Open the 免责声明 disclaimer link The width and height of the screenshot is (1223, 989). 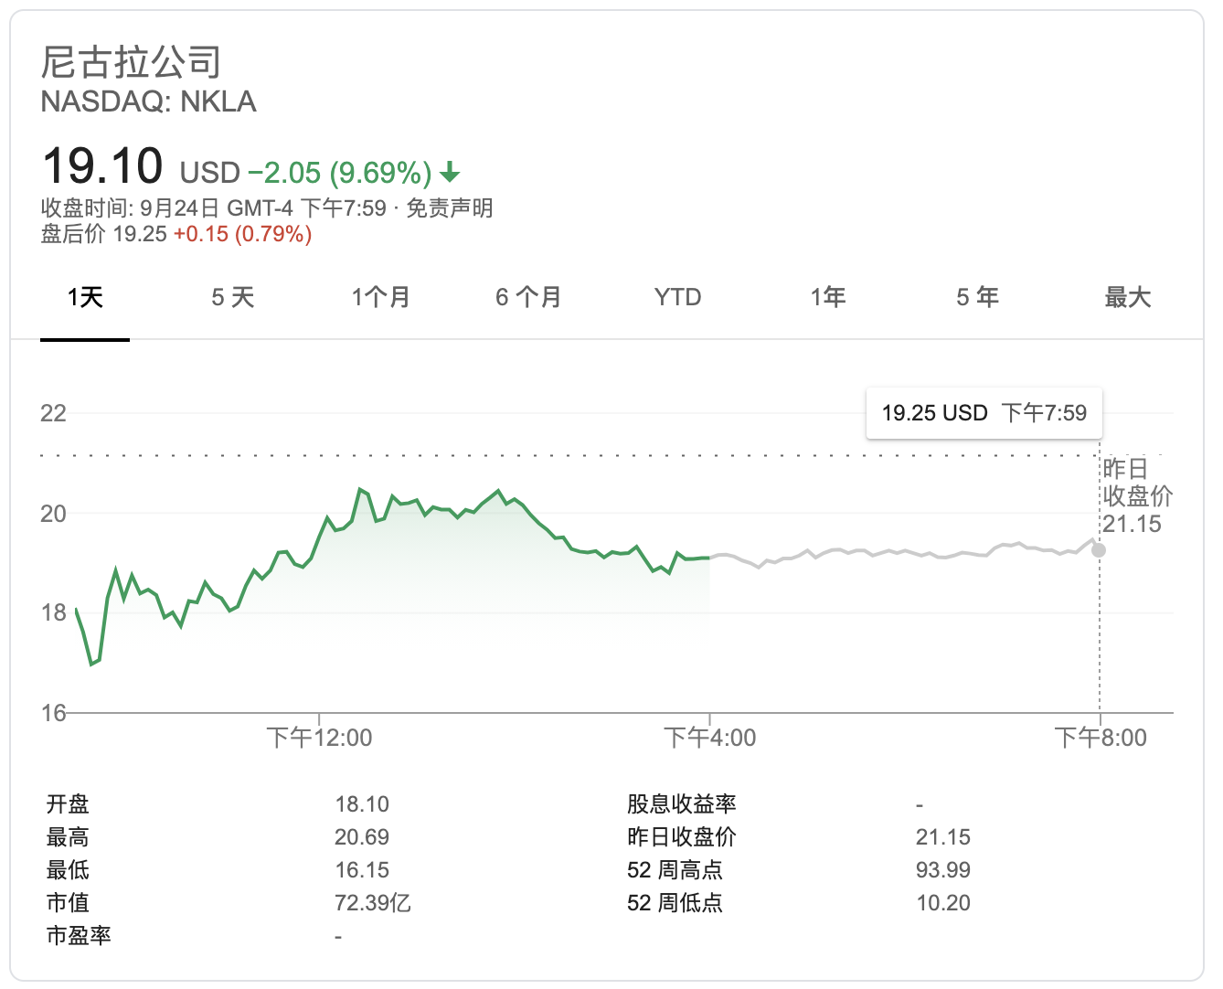click(449, 208)
